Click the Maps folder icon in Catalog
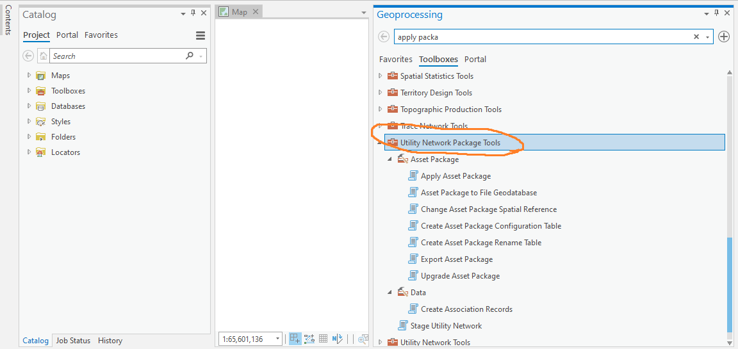 40,76
